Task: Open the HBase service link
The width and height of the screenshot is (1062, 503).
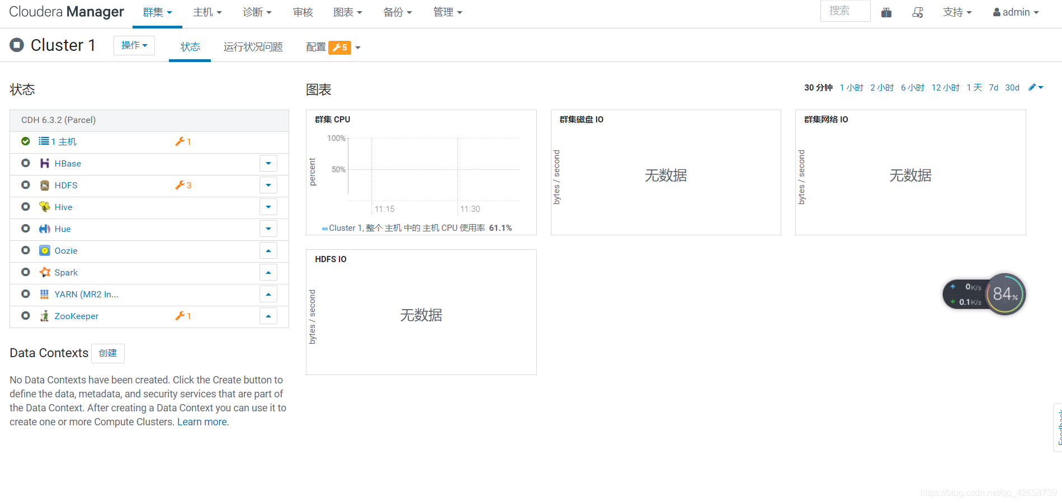Action: (68, 163)
